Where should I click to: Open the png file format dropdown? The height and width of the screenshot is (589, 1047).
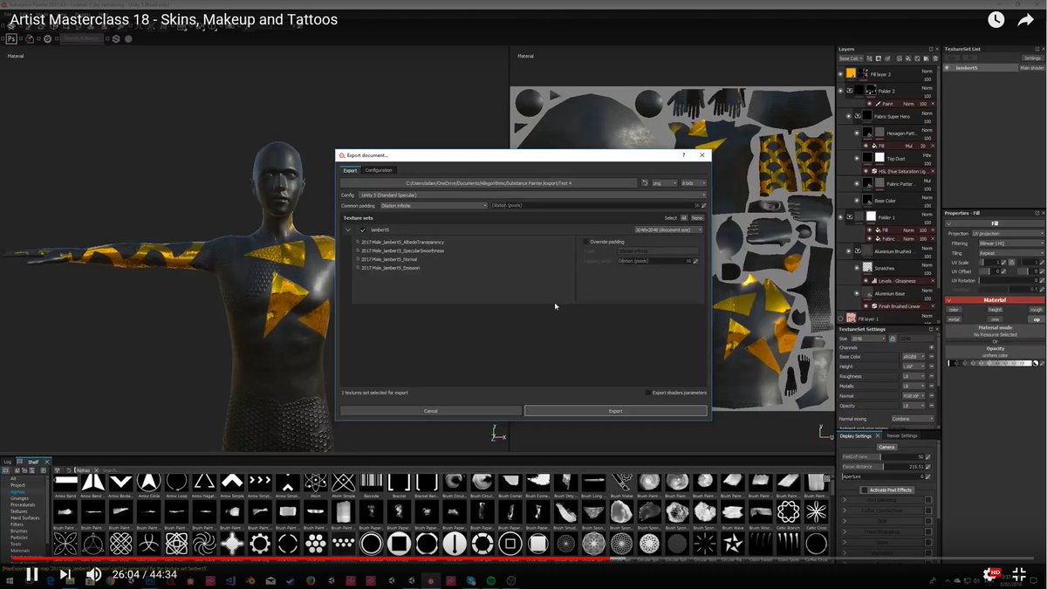click(665, 183)
